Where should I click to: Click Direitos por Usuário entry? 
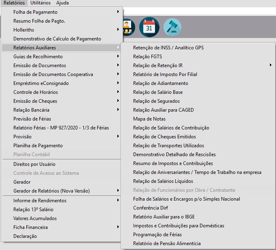pos(34,164)
